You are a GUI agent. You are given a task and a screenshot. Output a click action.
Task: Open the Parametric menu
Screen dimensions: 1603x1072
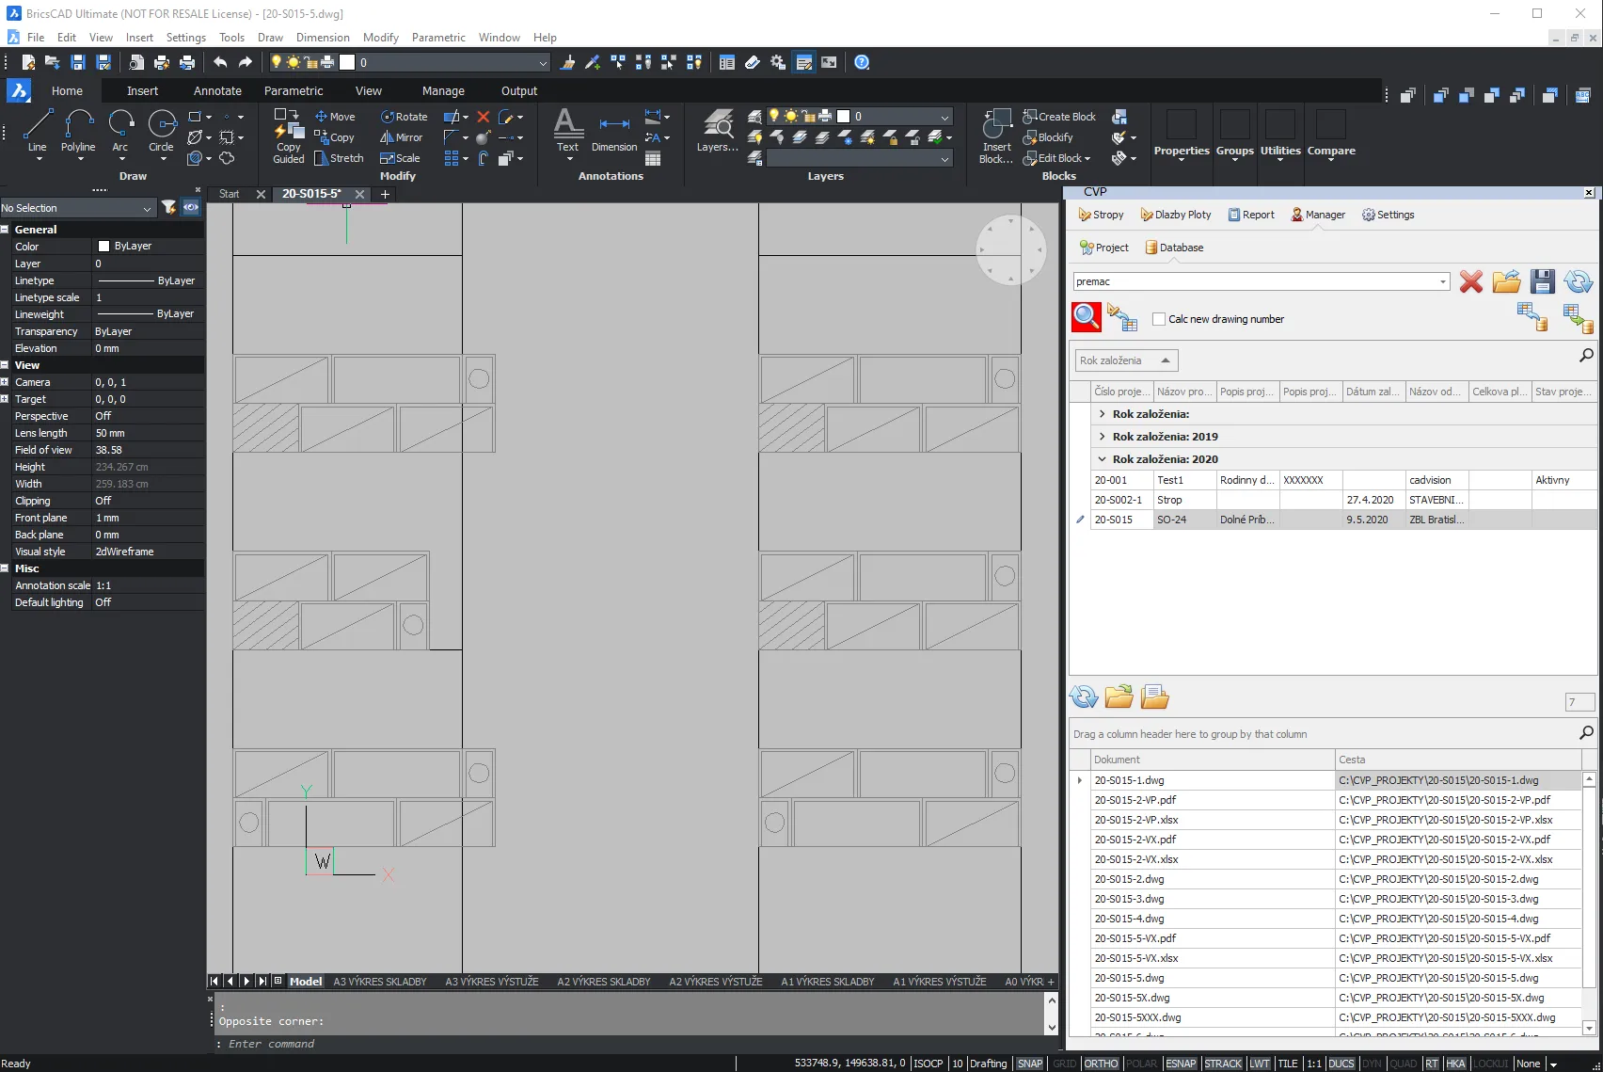(x=438, y=38)
